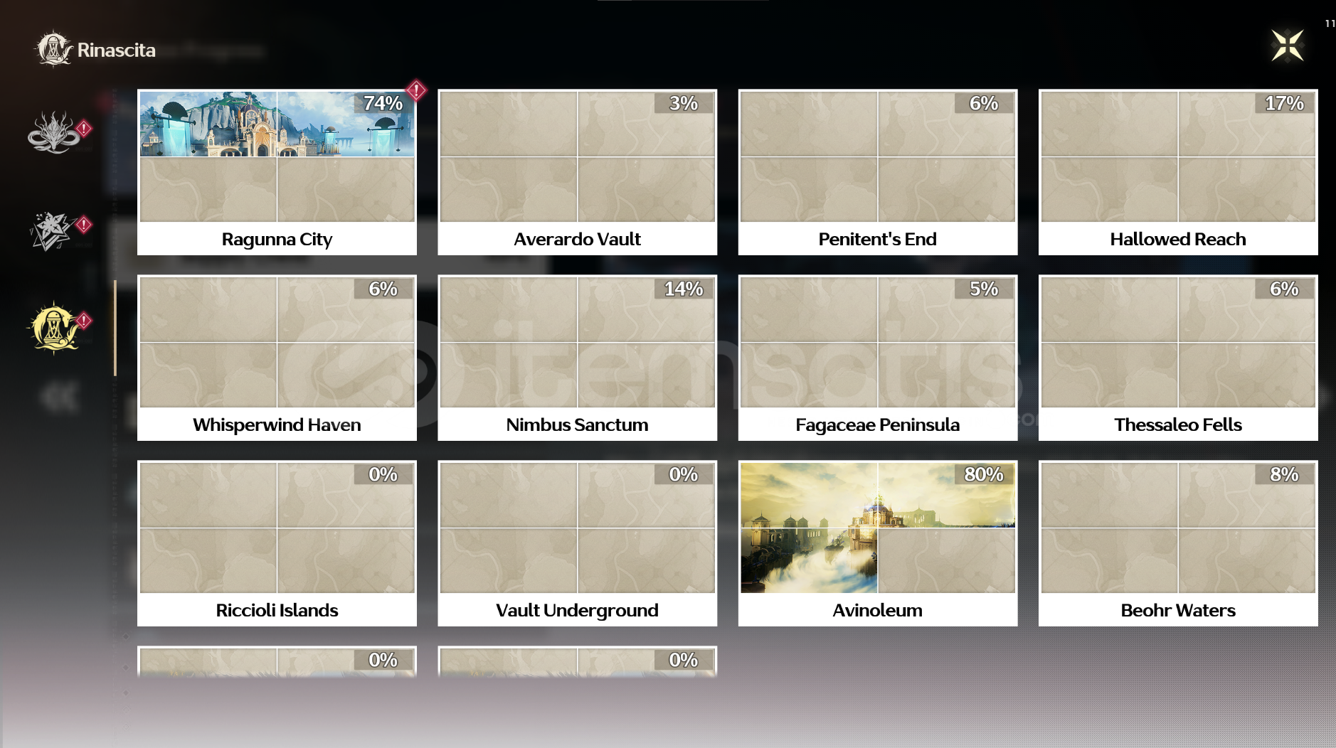Image resolution: width=1336 pixels, height=748 pixels.
Task: Click the Rinascita title text
Action: (x=117, y=50)
